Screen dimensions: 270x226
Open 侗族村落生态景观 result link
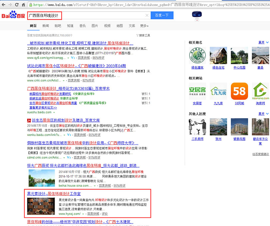(x=83, y=143)
